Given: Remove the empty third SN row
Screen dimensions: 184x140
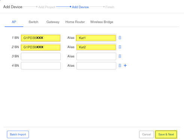Looking at the screenshot, I should [120, 56].
